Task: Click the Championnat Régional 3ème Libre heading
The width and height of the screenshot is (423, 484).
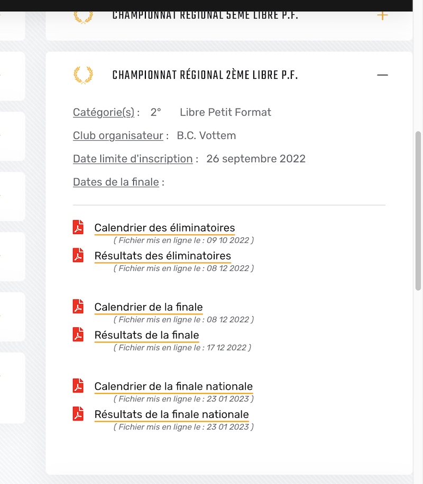Action: click(205, 15)
